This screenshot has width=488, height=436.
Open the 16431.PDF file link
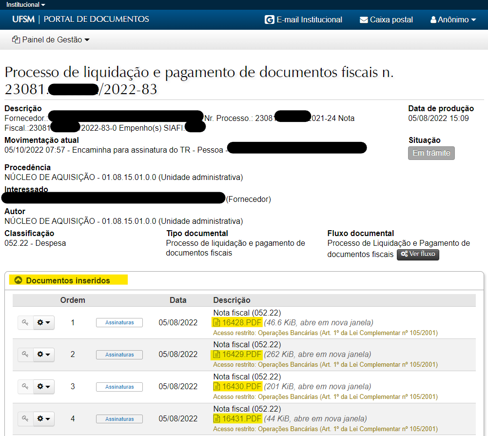click(x=241, y=419)
